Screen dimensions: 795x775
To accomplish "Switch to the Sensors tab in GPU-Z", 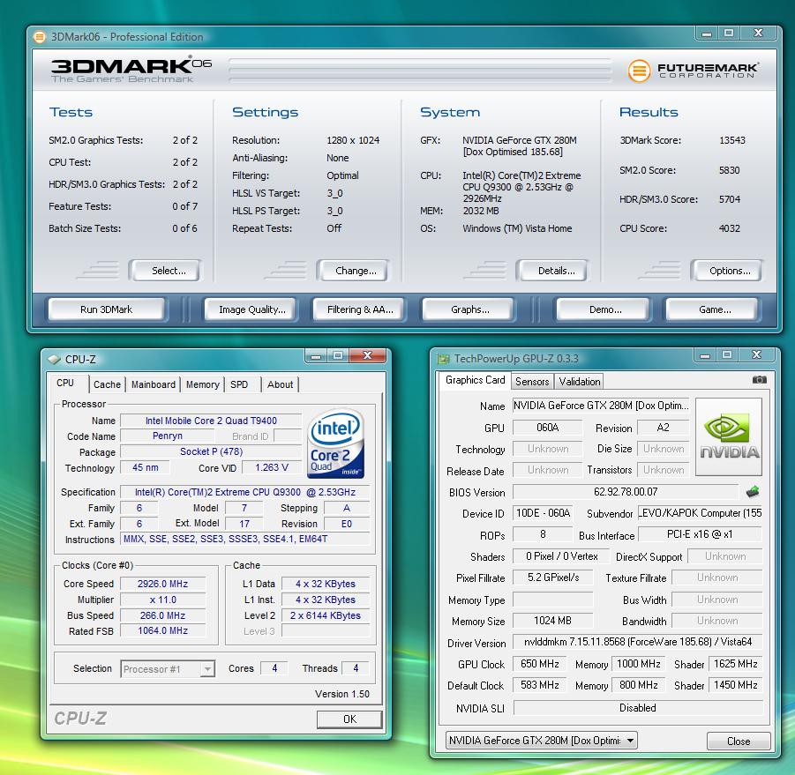I will point(532,382).
